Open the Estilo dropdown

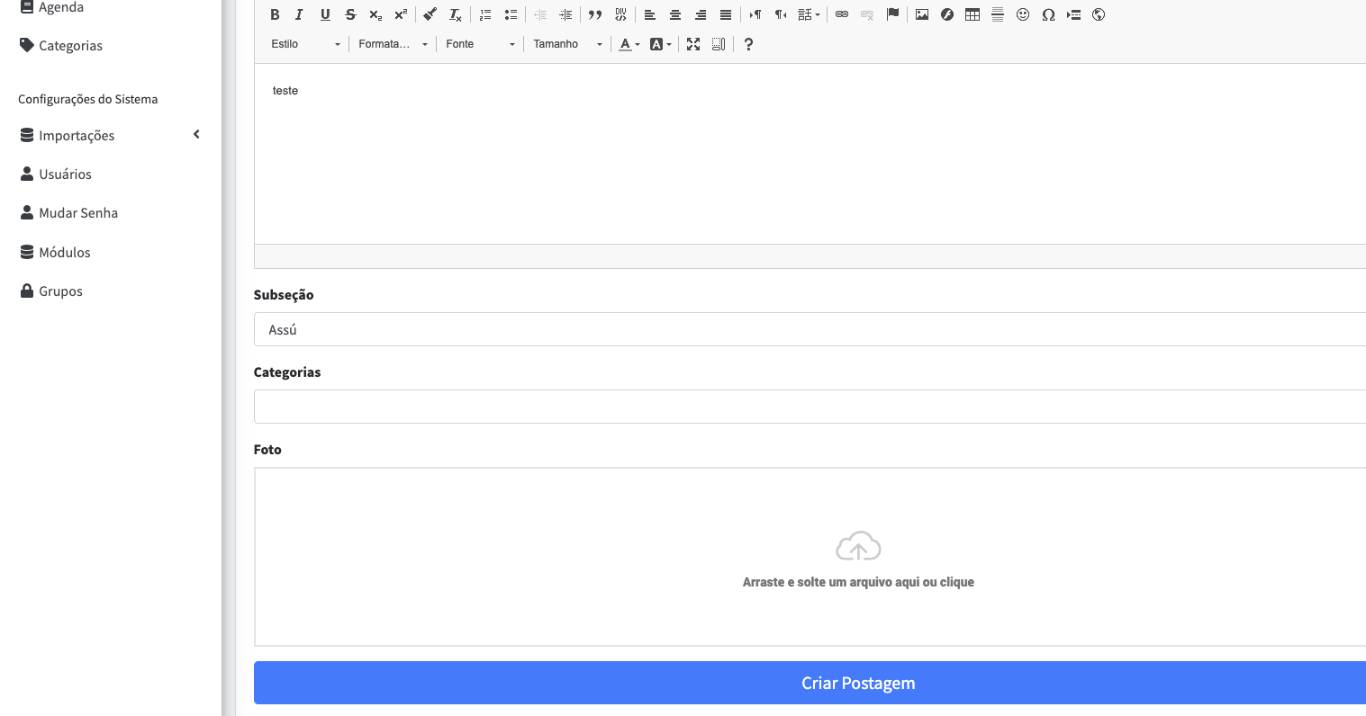305,44
